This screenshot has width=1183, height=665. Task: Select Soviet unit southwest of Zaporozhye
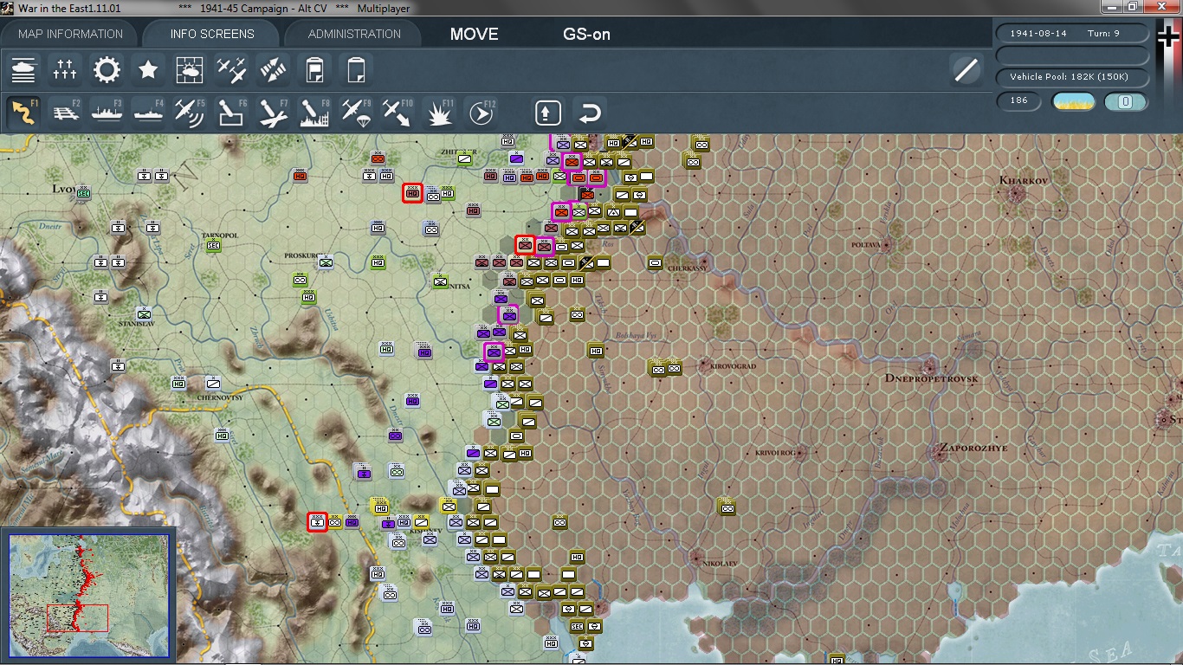727,507
